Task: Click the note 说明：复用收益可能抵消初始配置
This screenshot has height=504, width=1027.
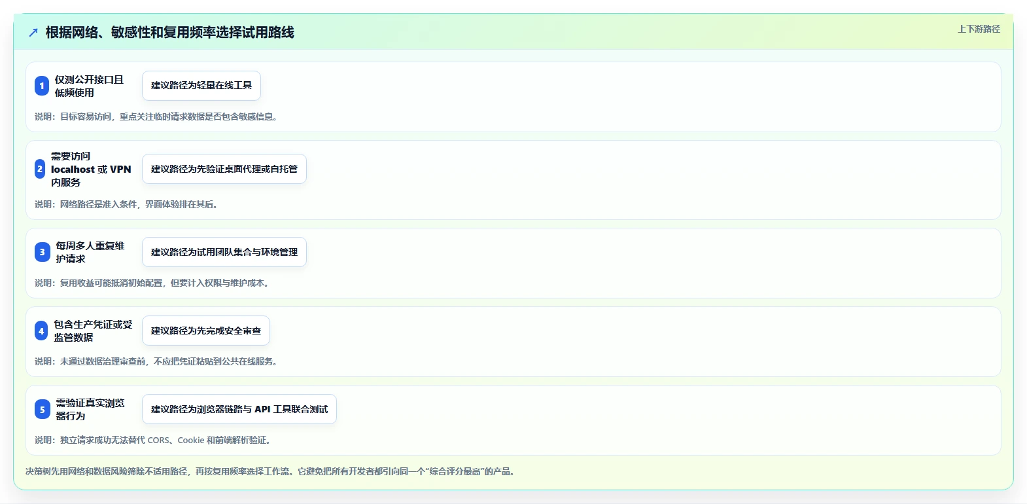Action: [154, 283]
